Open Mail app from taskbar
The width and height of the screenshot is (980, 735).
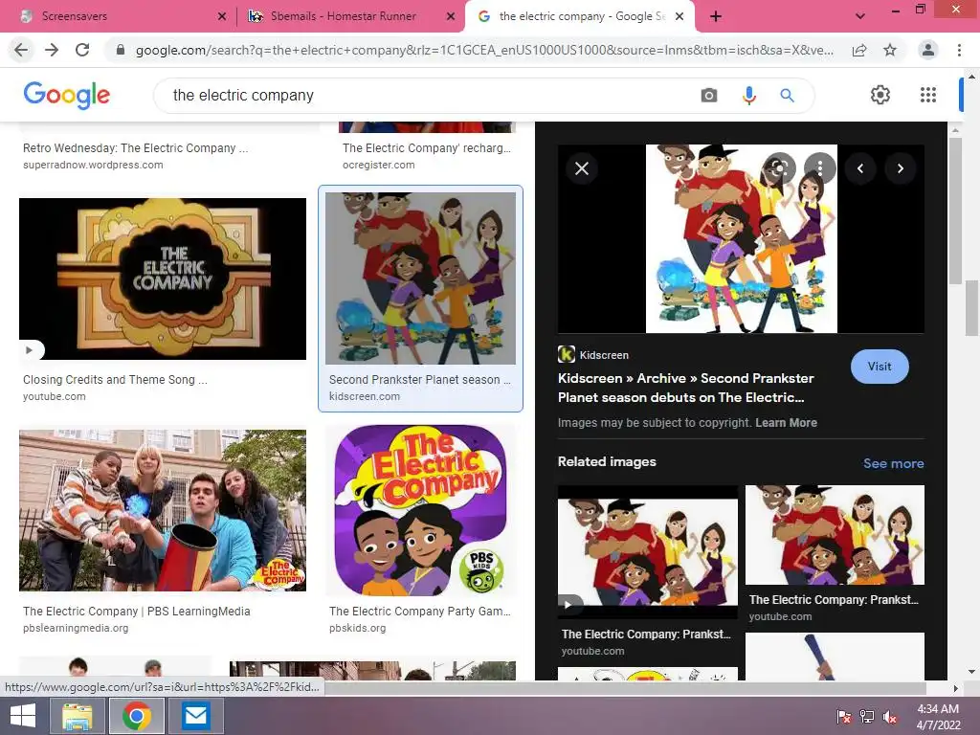(195, 716)
